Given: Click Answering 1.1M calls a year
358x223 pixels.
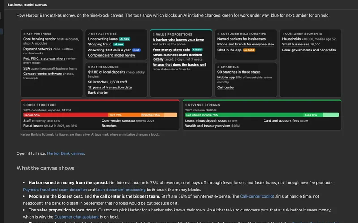Looking at the screenshot, I should coord(109,50).
